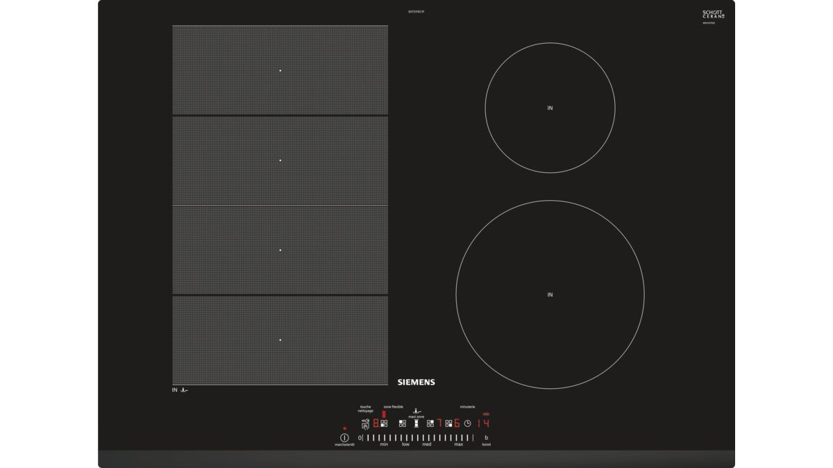Set power slider to med level
Image resolution: width=833 pixels, height=468 pixels.
427,438
